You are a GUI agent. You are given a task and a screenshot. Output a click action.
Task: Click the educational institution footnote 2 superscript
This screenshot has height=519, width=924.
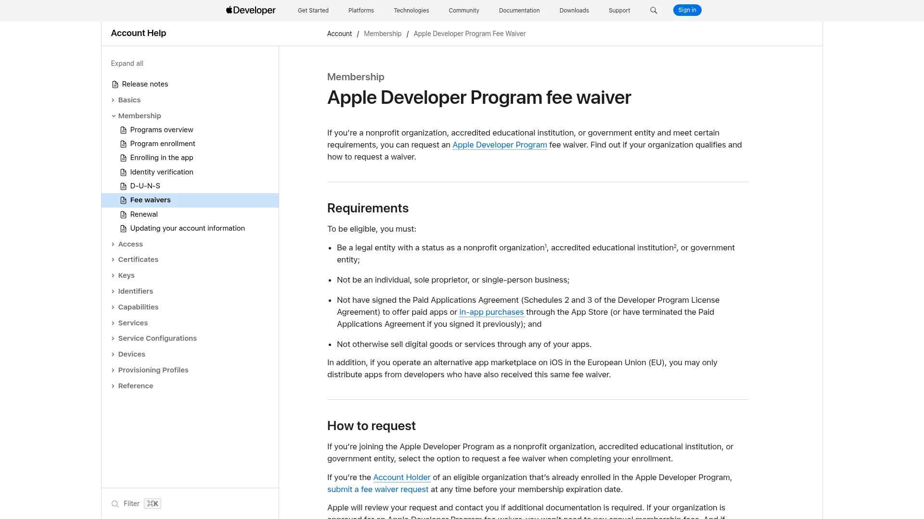[675, 246]
